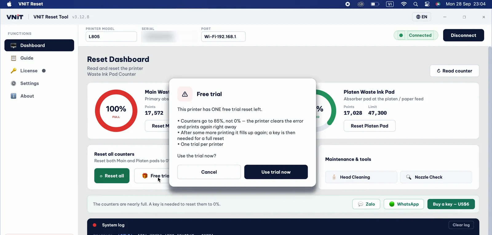Viewport: 492px width, 235px height.
Task: Click Buy a key – US$6 button
Action: tap(451, 204)
